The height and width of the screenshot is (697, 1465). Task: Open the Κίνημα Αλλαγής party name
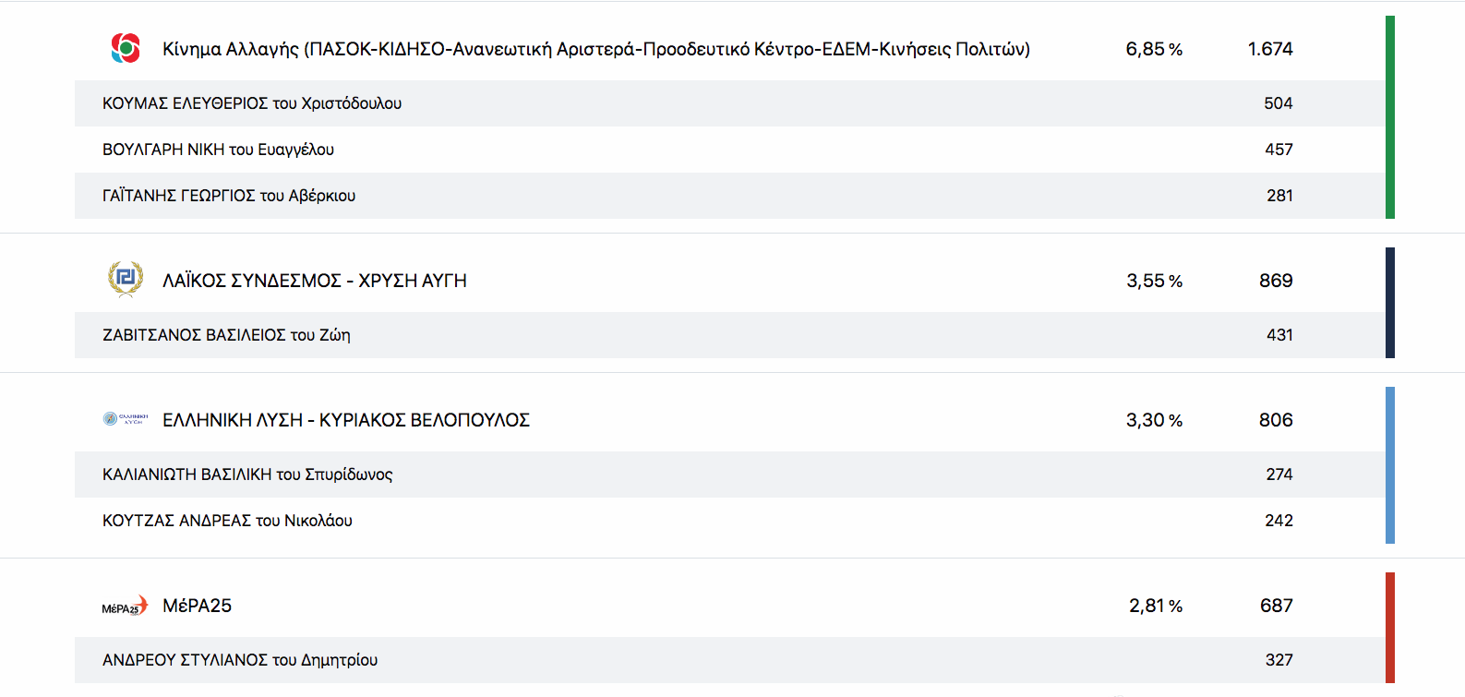595,49
